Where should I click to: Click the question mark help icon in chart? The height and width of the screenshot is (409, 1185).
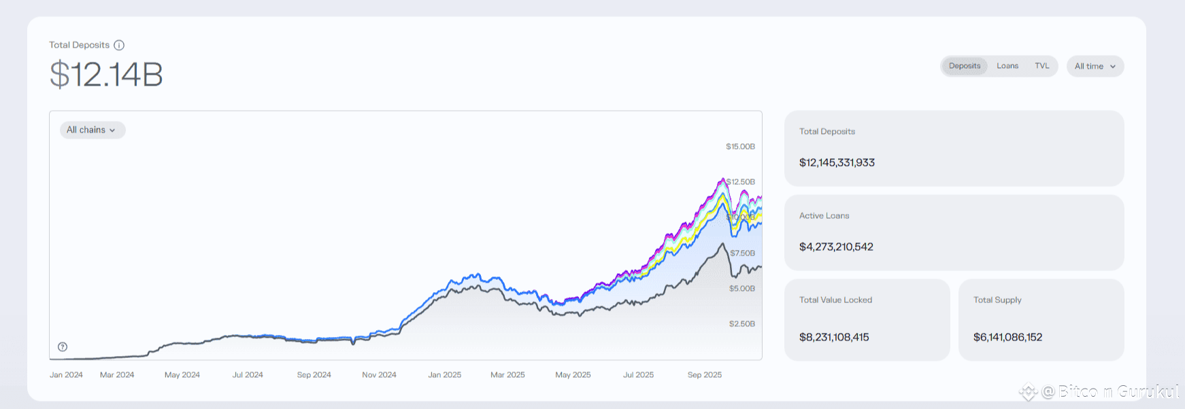pos(63,346)
